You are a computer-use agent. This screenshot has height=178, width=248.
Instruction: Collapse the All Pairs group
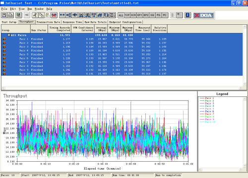[9, 35]
